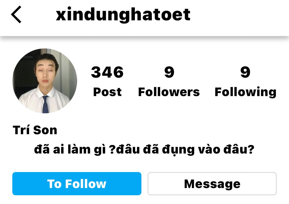289x204 pixels.
Task: Click the word Son in the profile name
Action: 45,130
